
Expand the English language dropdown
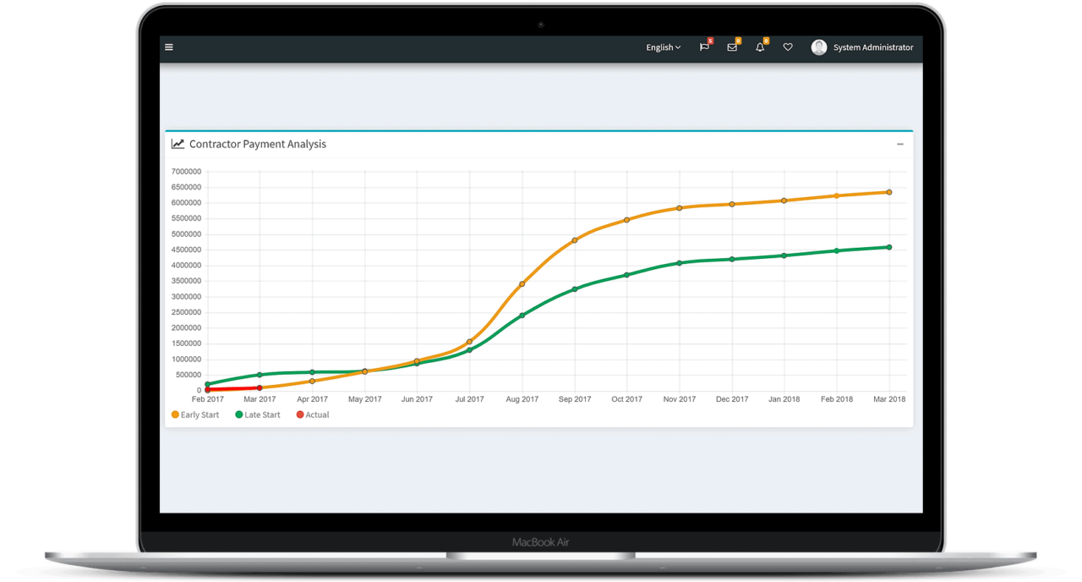coord(664,47)
